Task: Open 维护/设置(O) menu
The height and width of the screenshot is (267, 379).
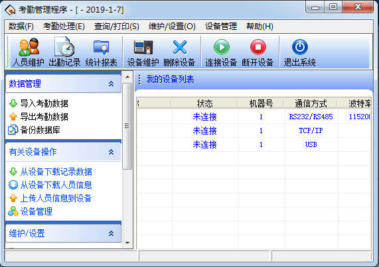Action: [172, 27]
